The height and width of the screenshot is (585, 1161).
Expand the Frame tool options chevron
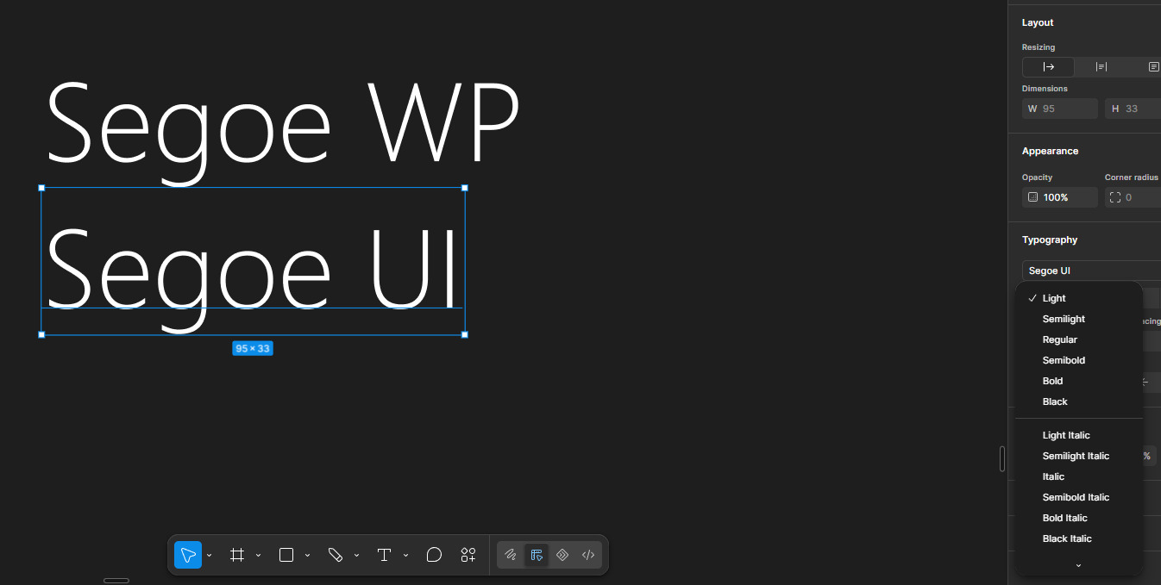tap(258, 556)
